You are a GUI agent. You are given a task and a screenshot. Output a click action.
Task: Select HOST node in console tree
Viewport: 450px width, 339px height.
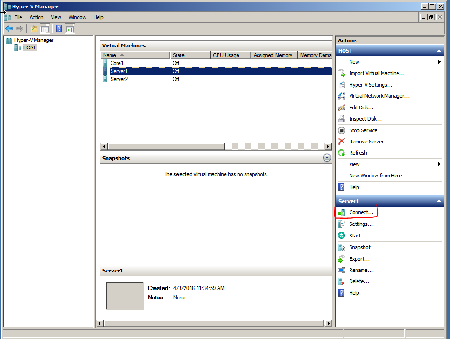pyautogui.click(x=30, y=47)
